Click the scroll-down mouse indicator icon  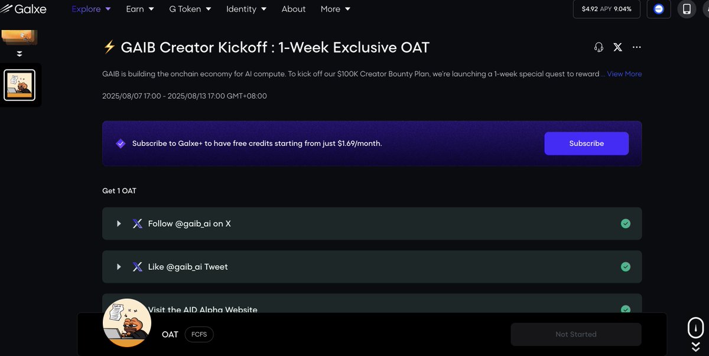pyautogui.click(x=695, y=327)
